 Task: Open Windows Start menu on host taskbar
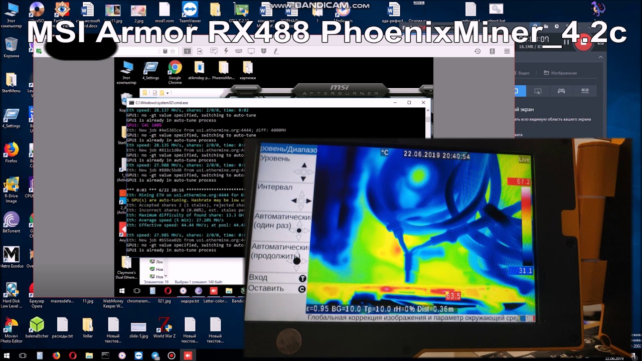8,355
